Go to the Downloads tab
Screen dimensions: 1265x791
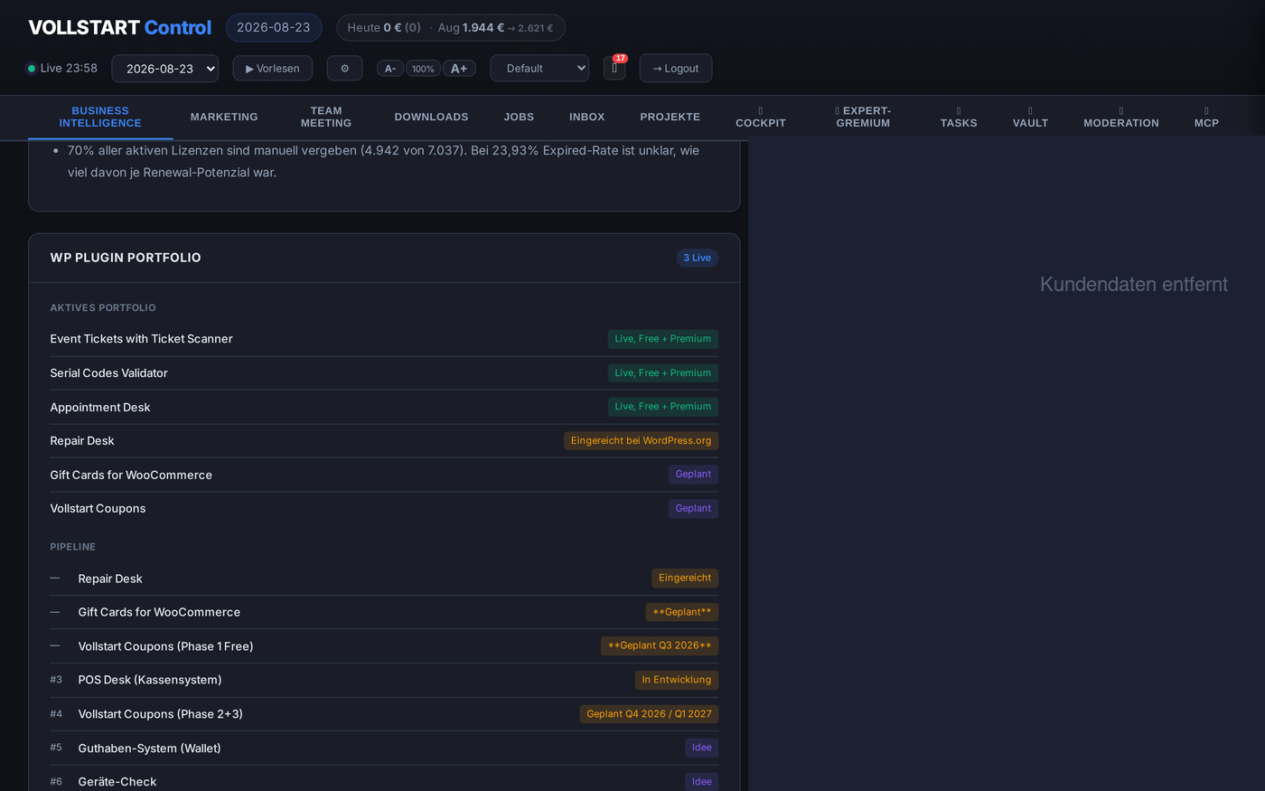[x=431, y=117]
